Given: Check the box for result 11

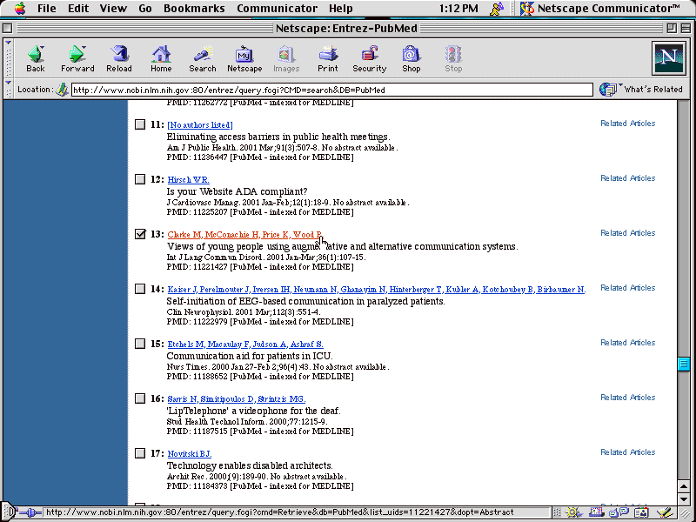Looking at the screenshot, I should (140, 124).
